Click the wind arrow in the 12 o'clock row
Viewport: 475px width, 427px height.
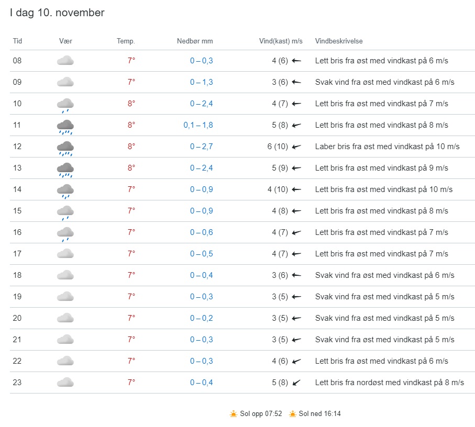click(296, 147)
